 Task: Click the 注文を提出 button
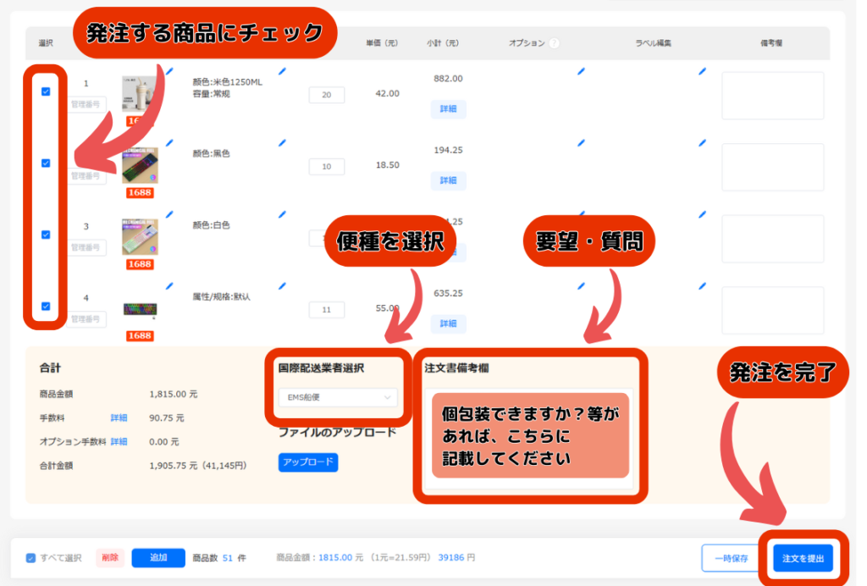pos(803,559)
